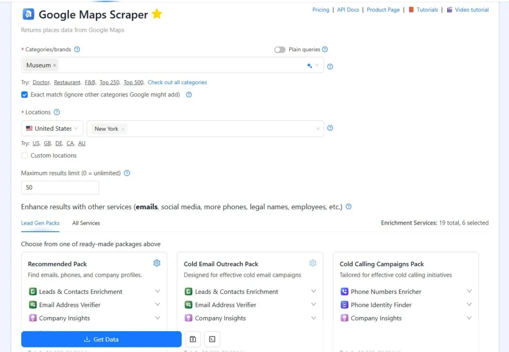Open the API Docs link
509x352 pixels.
click(348, 10)
